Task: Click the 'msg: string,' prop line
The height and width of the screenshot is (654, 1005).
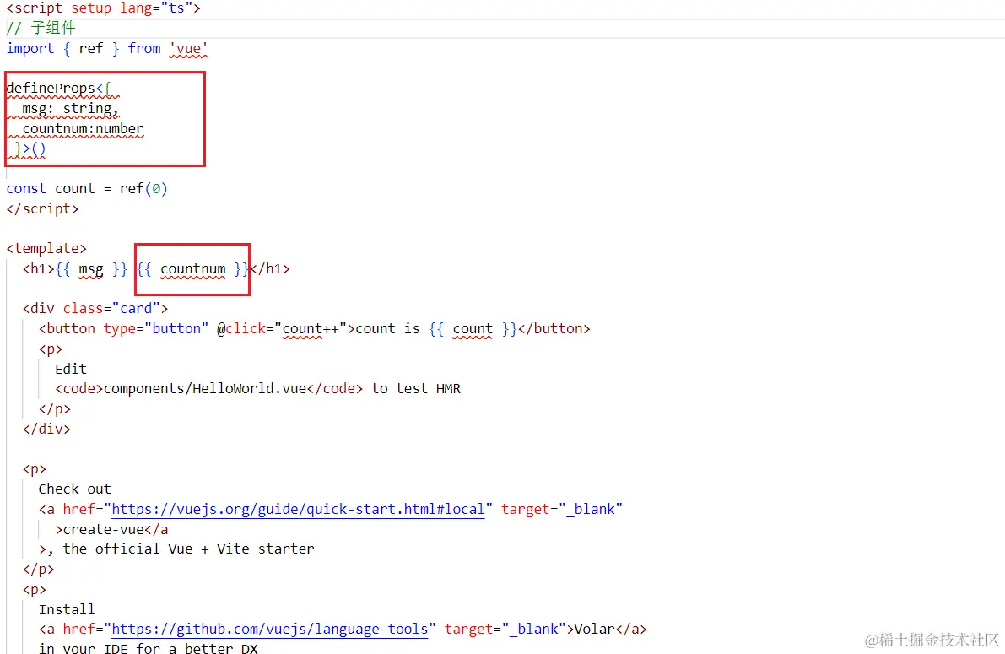Action: coord(71,109)
